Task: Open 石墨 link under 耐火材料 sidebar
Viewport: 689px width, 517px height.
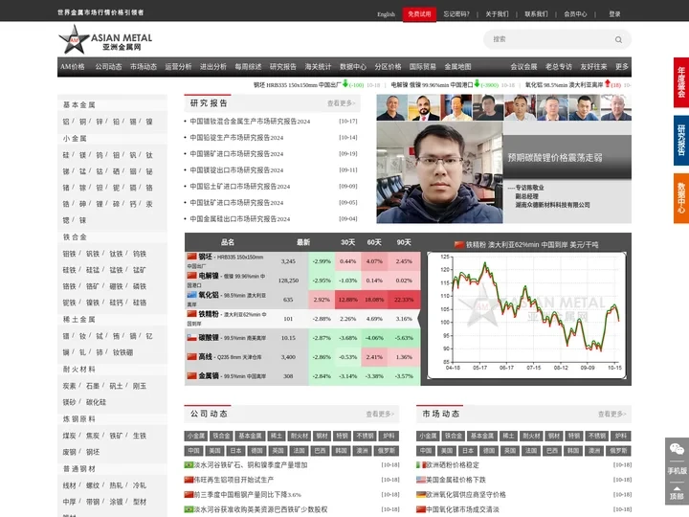Action: 93,386
